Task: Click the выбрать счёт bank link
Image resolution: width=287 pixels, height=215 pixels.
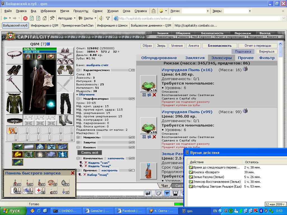Action: (x=97, y=65)
